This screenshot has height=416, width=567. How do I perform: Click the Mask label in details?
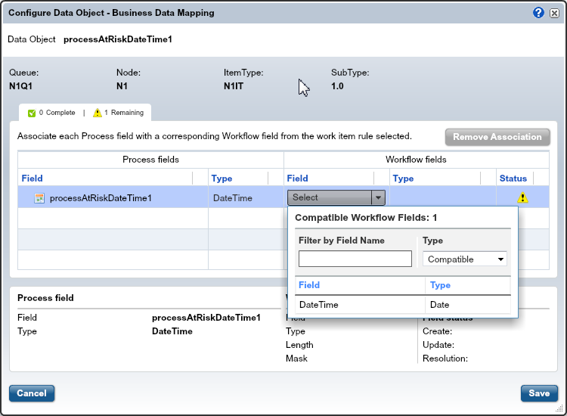(x=296, y=359)
